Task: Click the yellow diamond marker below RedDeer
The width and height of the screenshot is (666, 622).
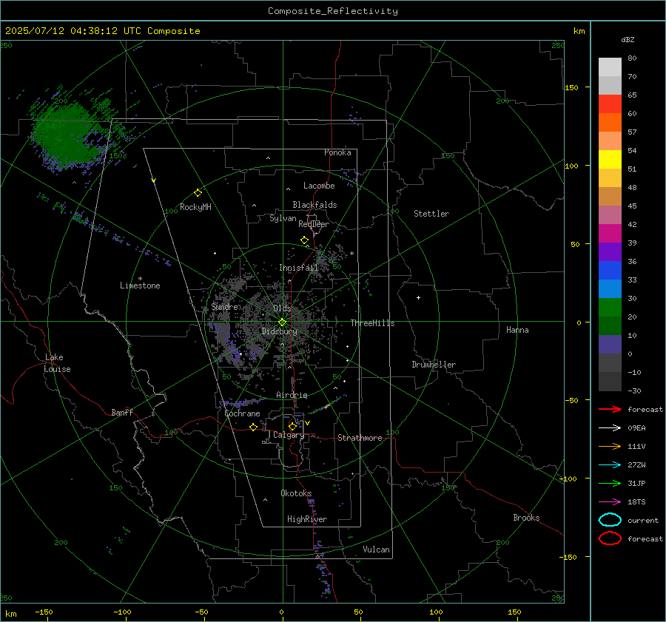Action: [304, 240]
